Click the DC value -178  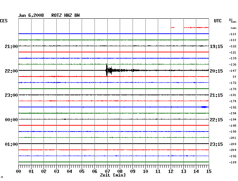click(x=233, y=89)
